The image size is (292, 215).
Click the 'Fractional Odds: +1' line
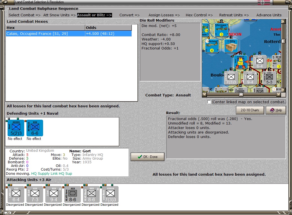(160, 48)
